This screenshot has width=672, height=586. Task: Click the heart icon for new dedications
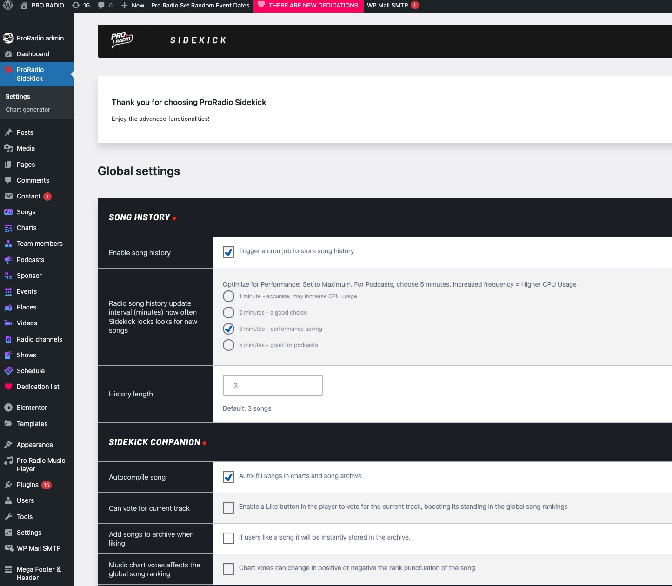point(261,5)
